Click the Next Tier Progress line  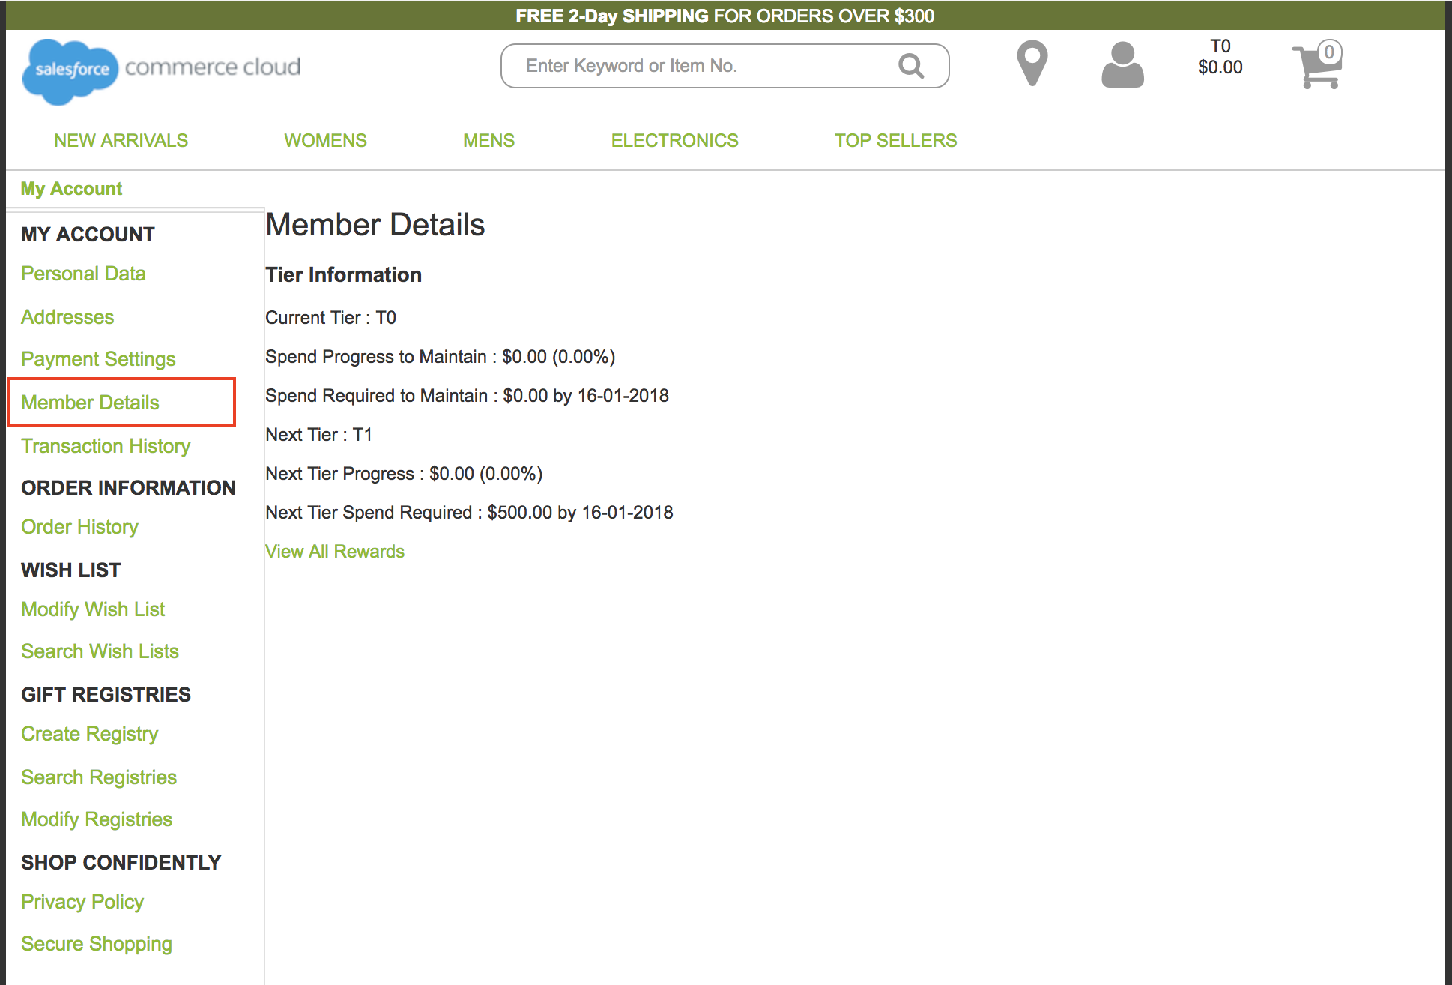pos(404,474)
